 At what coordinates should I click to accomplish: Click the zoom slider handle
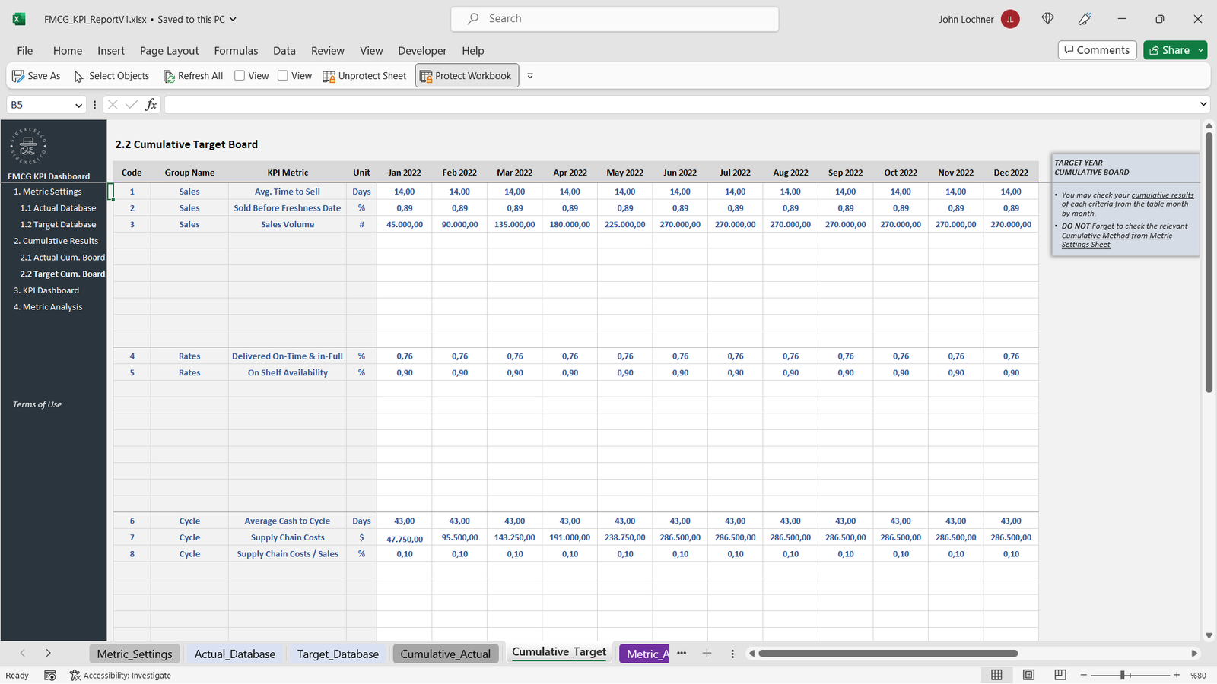1122,675
